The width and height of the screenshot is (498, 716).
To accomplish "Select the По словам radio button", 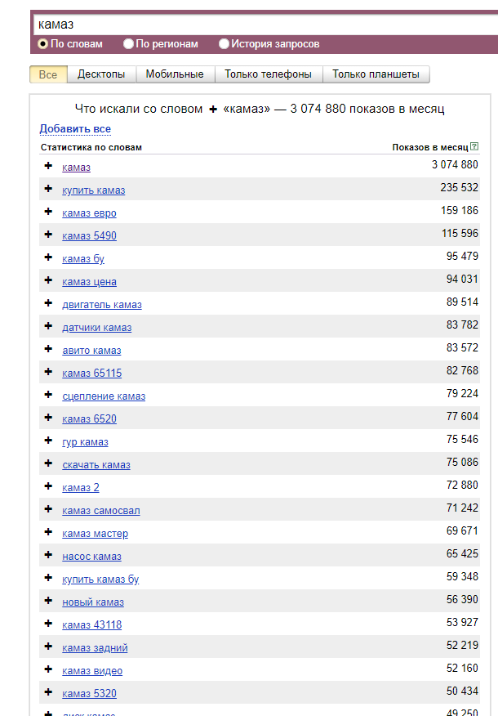I will 43,44.
